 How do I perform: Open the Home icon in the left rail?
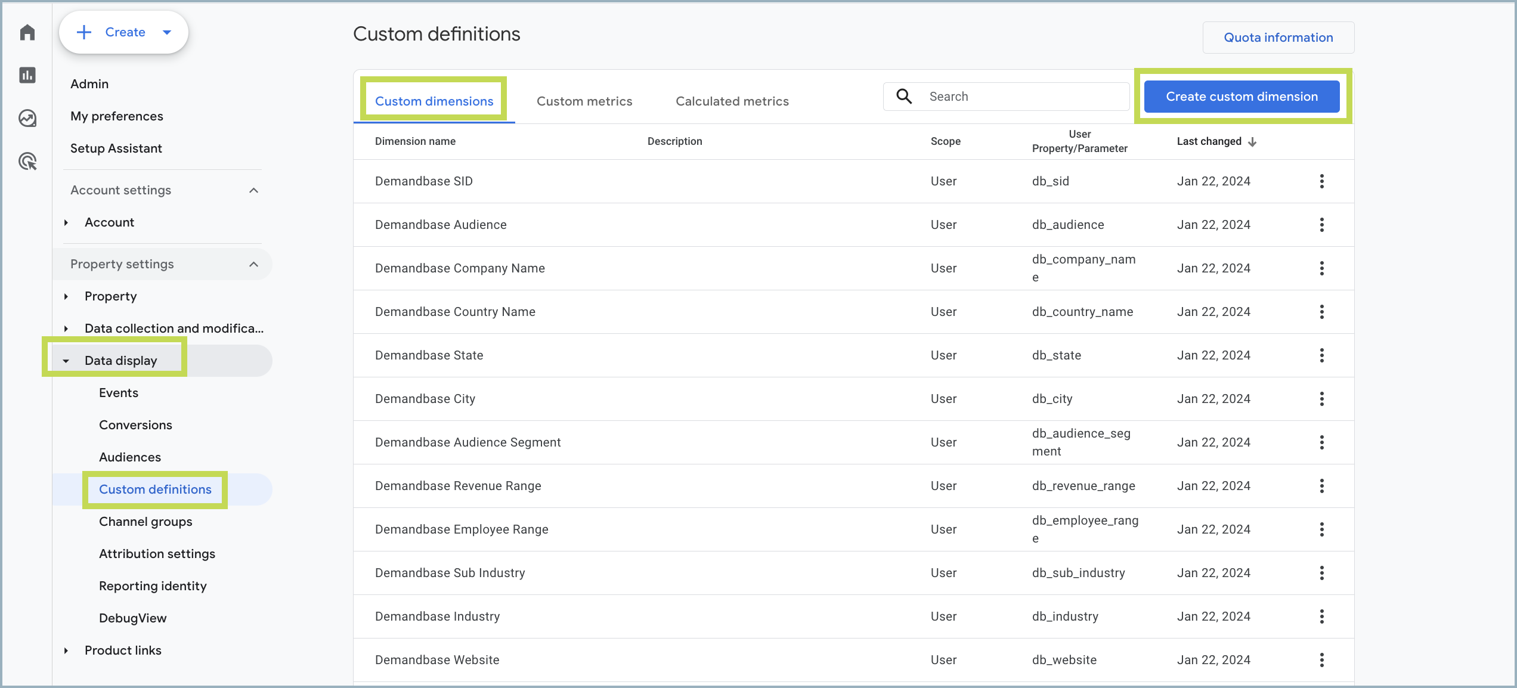(27, 32)
